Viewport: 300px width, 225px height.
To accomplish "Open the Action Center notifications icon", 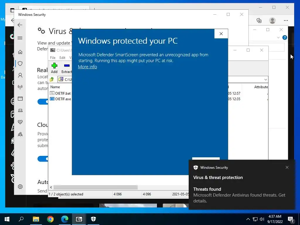I will (291, 219).
